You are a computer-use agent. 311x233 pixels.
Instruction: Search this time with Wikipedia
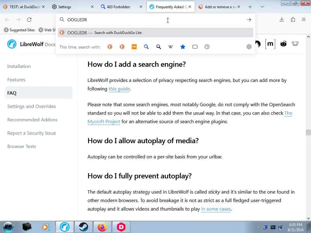pos(171,47)
